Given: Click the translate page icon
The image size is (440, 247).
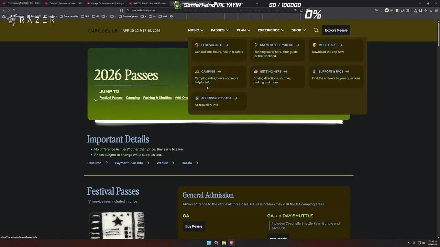Looking at the screenshot, I should pyautogui.click(x=296, y=10).
